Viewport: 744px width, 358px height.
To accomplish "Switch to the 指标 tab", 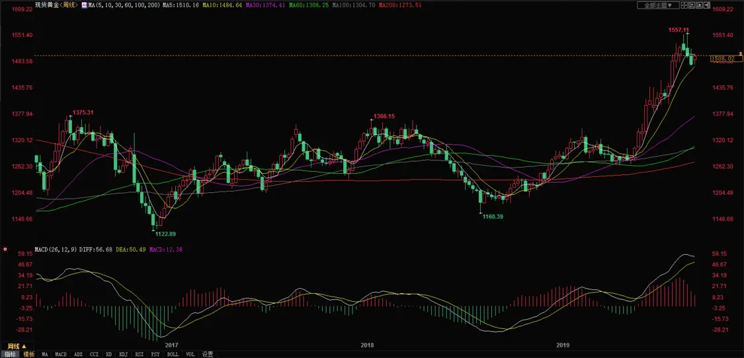I will [10, 354].
